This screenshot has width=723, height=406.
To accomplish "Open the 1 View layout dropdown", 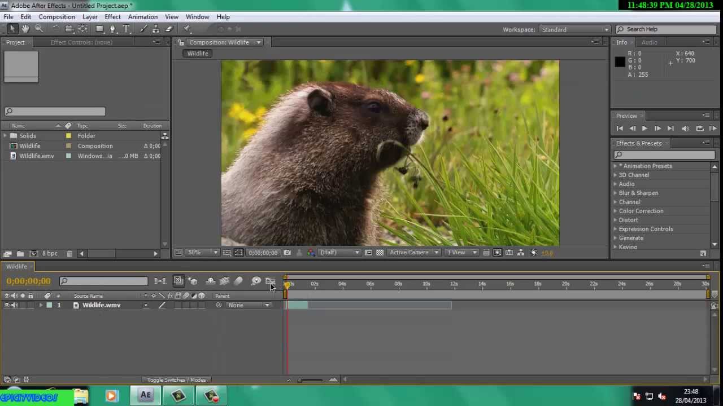I will [461, 253].
